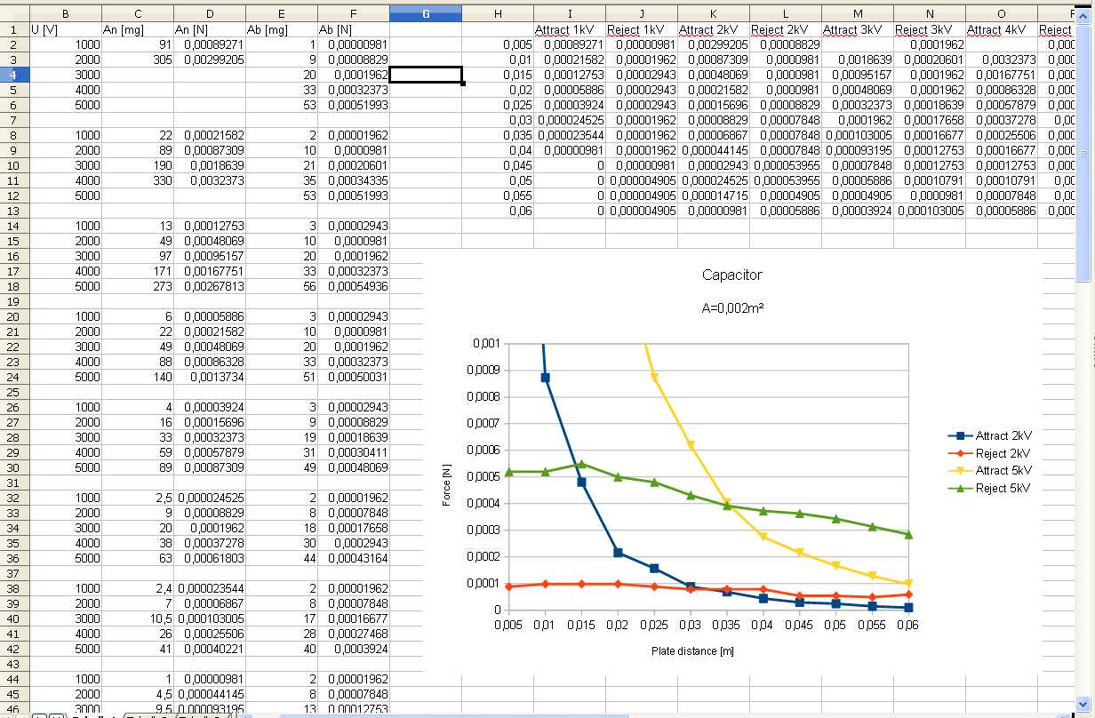Select the row 4 header
The image size is (1095, 718).
click(14, 75)
